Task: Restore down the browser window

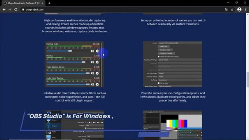Action: tap(237, 3)
